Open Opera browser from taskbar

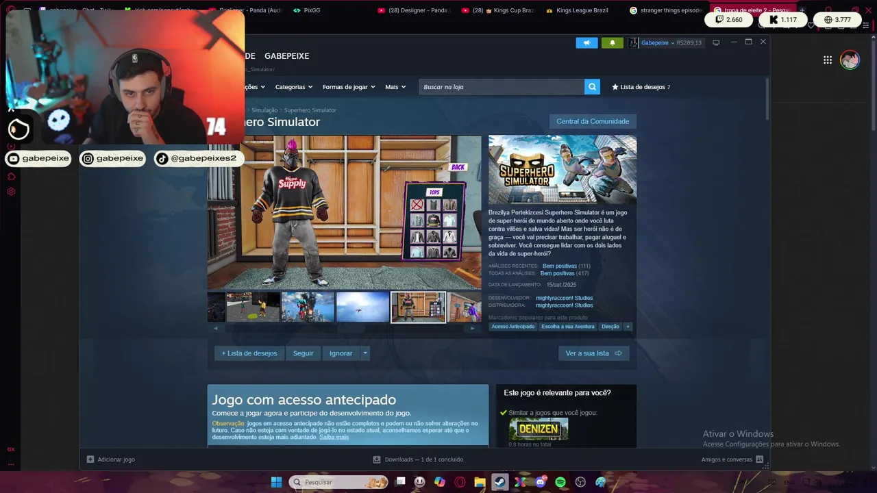pos(460,482)
